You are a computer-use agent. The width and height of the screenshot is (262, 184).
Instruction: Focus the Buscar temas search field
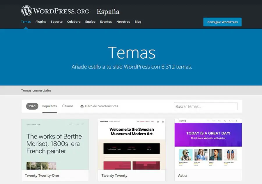click(x=206, y=106)
